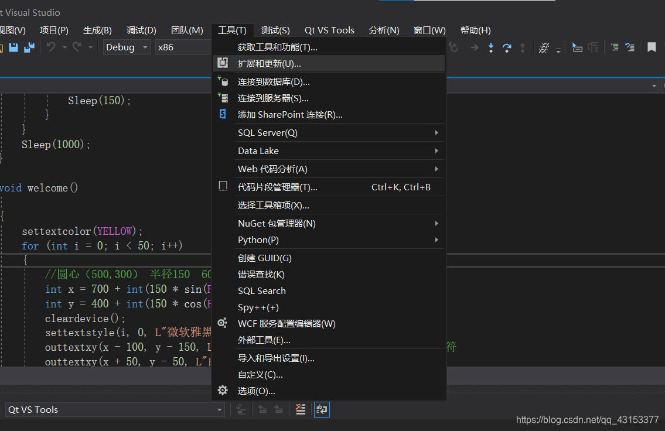Click the clear all output icon
Viewport: 665px width, 431px height.
pyautogui.click(x=300, y=409)
